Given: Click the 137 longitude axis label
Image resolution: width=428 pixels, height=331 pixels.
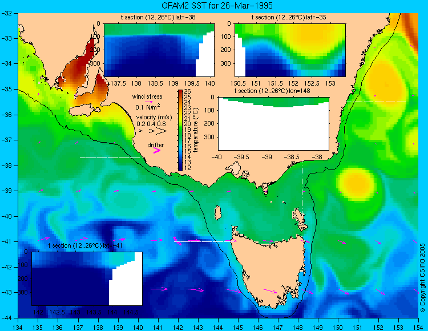Looking at the screenshot, I should coord(78,328).
